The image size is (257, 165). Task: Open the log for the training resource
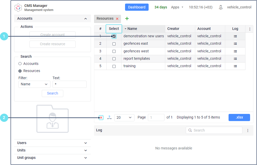point(235,66)
